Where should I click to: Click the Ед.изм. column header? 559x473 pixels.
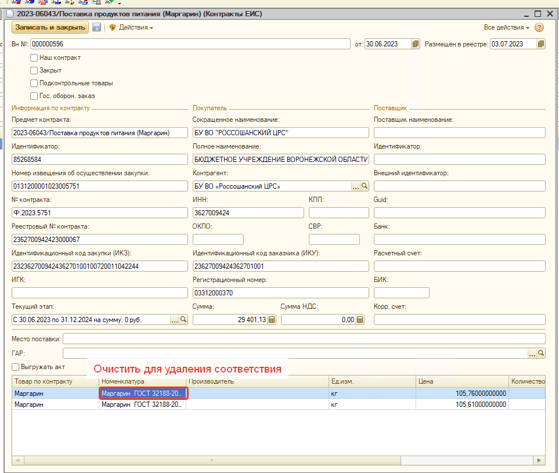pos(372,381)
